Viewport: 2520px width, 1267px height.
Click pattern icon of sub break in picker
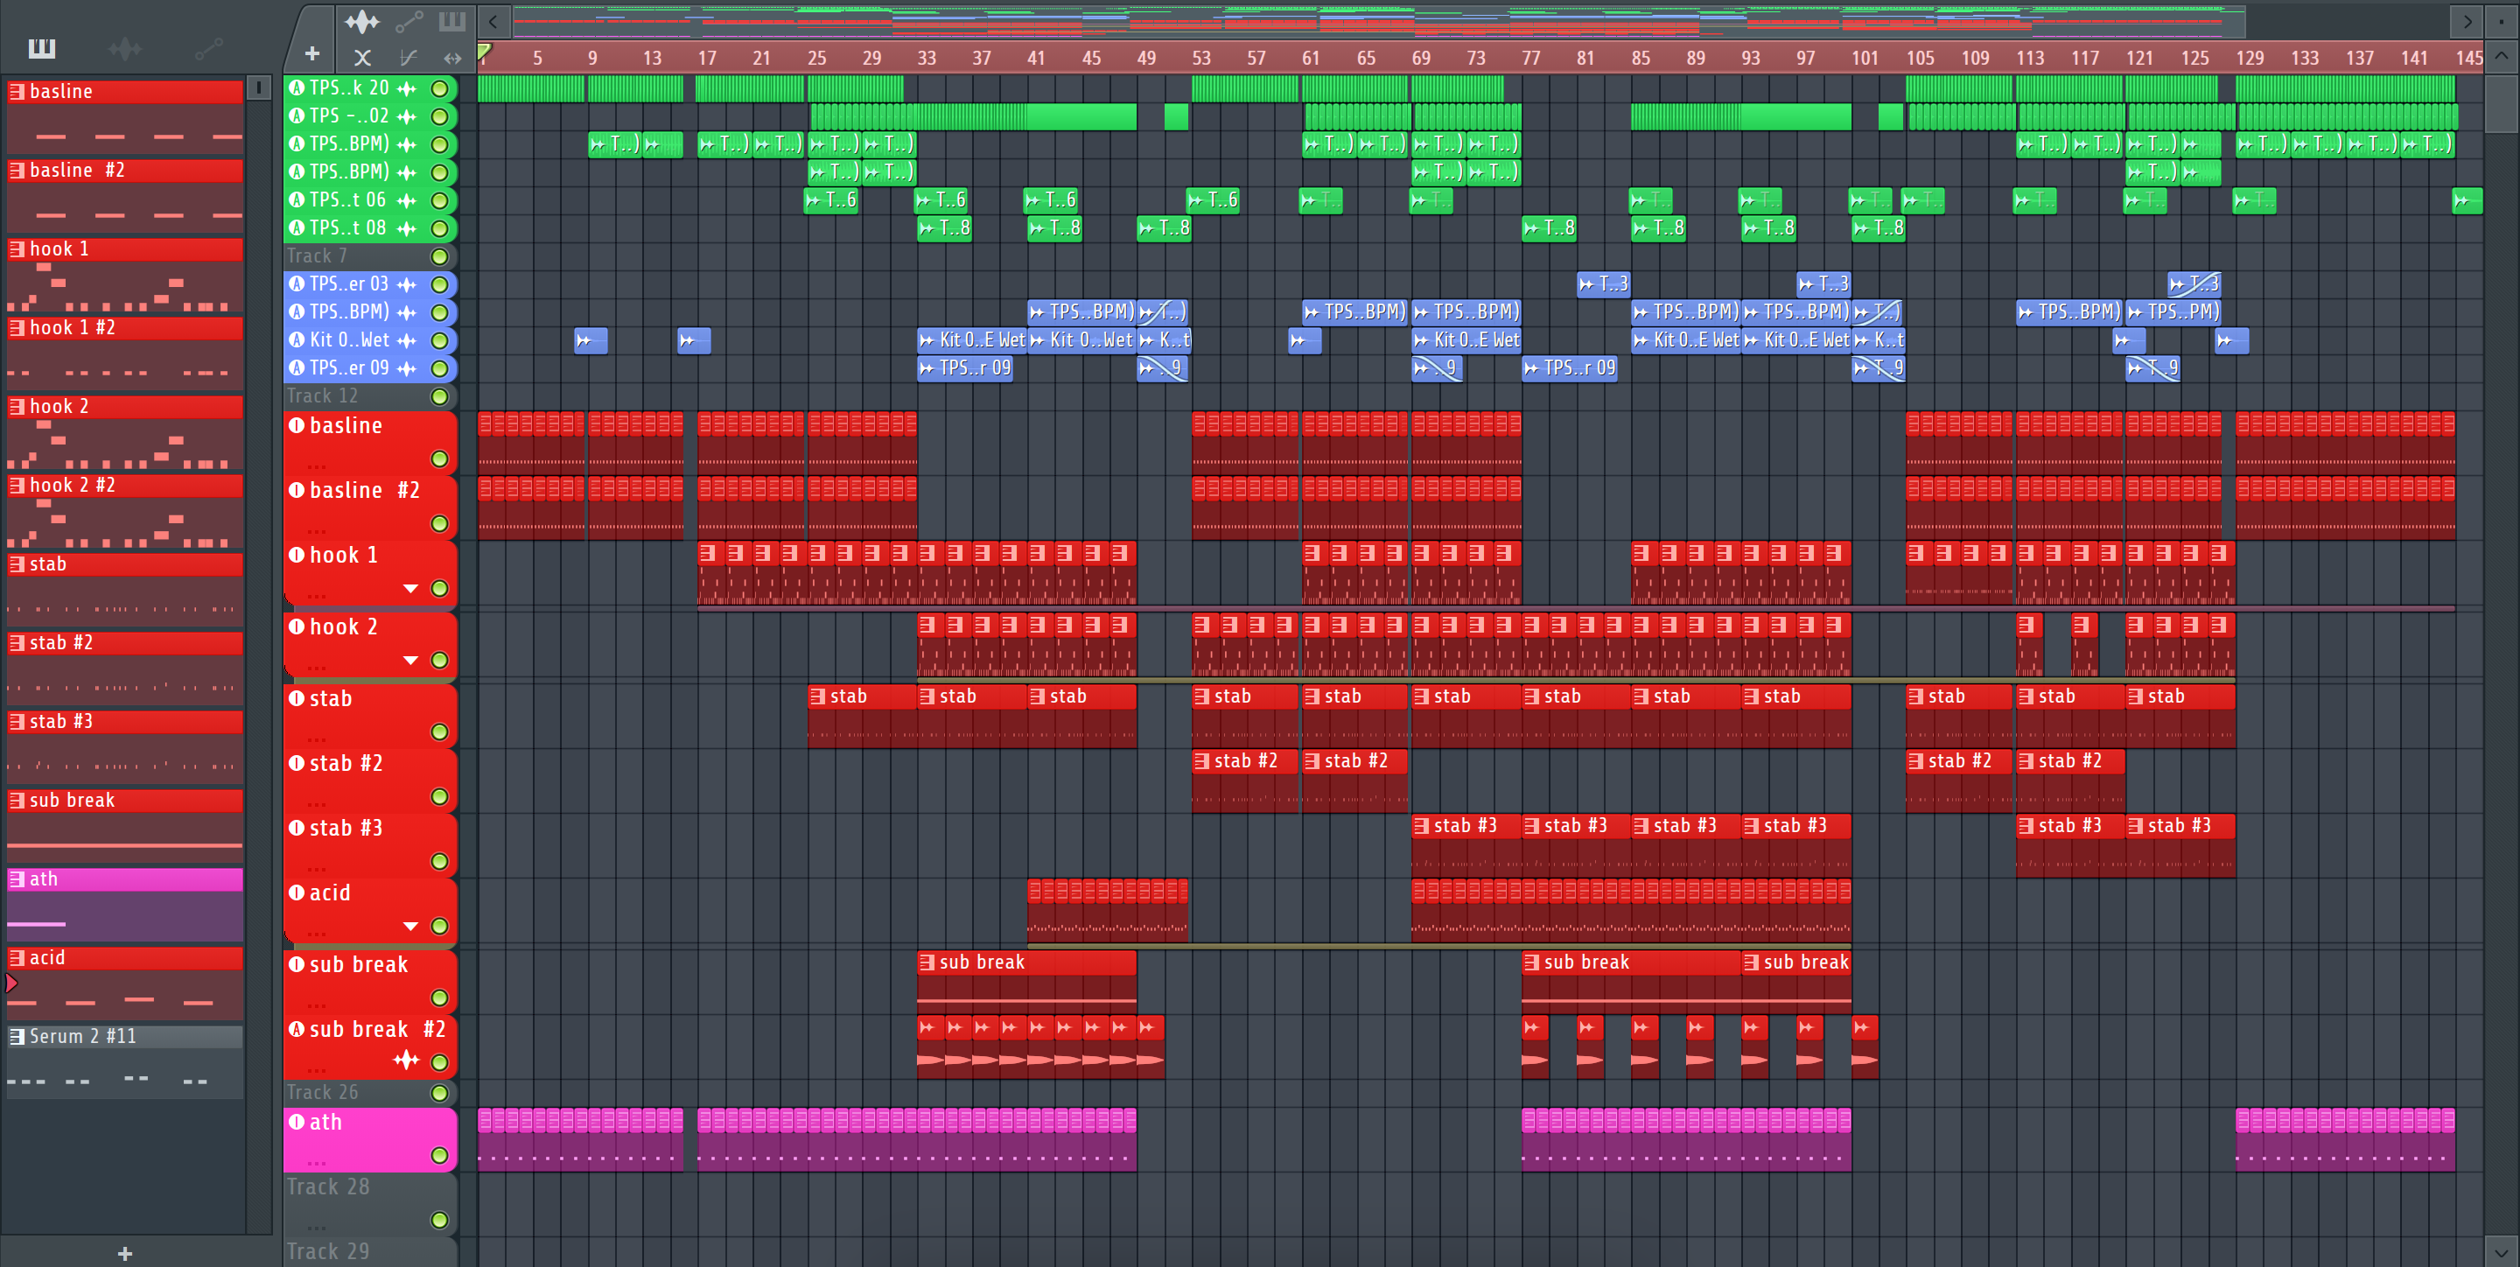[17, 801]
